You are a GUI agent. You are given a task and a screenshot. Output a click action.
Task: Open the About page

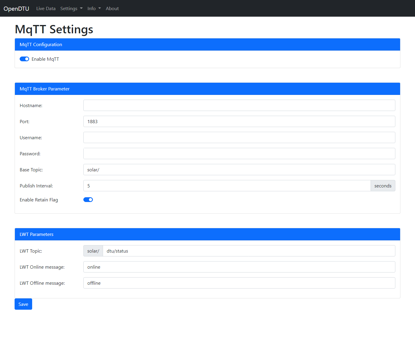point(112,9)
